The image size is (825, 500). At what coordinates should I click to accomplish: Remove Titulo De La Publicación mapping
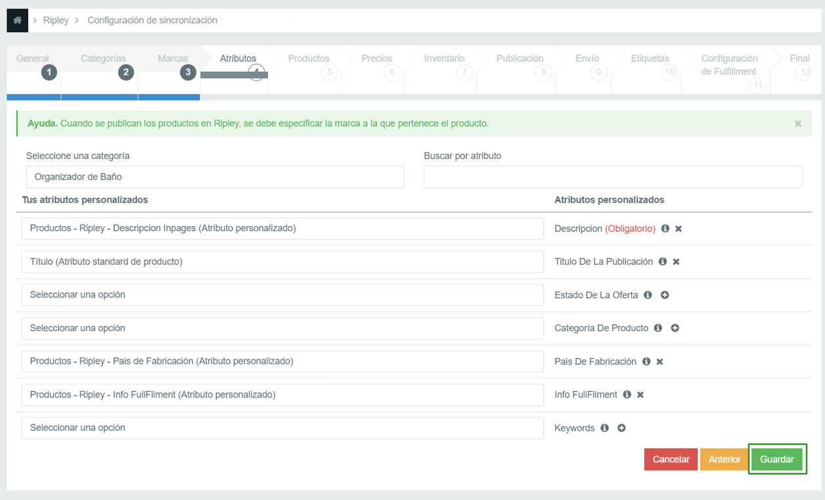(x=676, y=261)
